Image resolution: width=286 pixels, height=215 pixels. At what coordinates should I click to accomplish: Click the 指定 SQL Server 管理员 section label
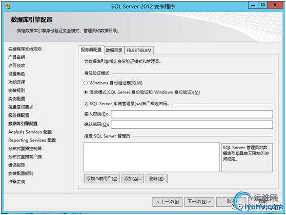point(107,136)
